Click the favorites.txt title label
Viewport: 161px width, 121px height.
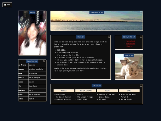[x=32, y=61]
